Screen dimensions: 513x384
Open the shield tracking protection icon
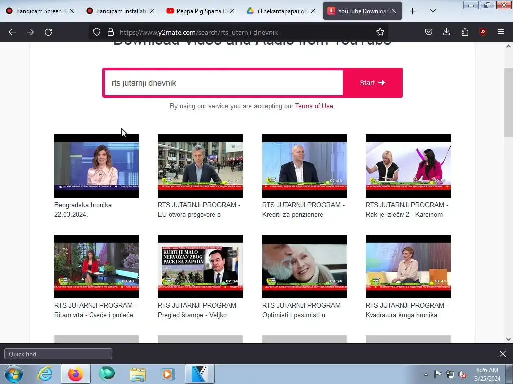pos(97,32)
